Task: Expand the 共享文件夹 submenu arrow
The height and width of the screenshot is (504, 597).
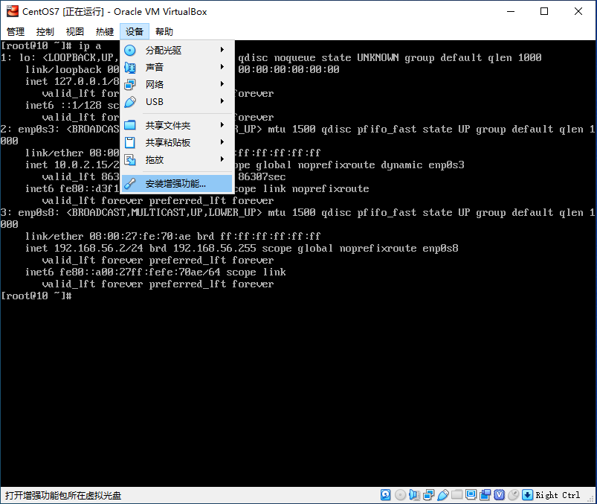Action: pyautogui.click(x=222, y=125)
